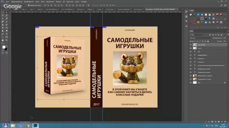Switch to the Стили panel tab
This screenshot has width=229, height=128.
192,10
